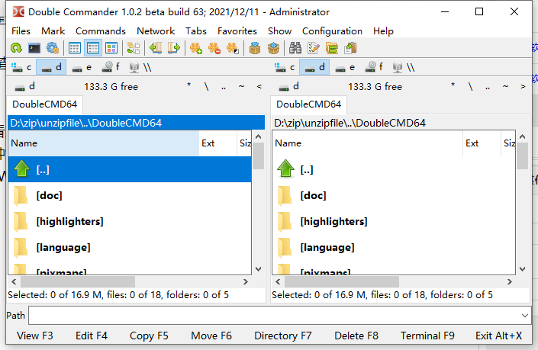538x350 pixels.
Task: Select drive c in right drive bar
Action: pyautogui.click(x=285, y=67)
